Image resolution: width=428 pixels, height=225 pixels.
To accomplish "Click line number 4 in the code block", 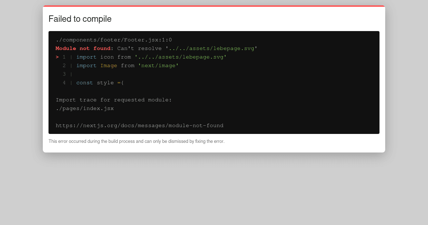I will tap(64, 82).
